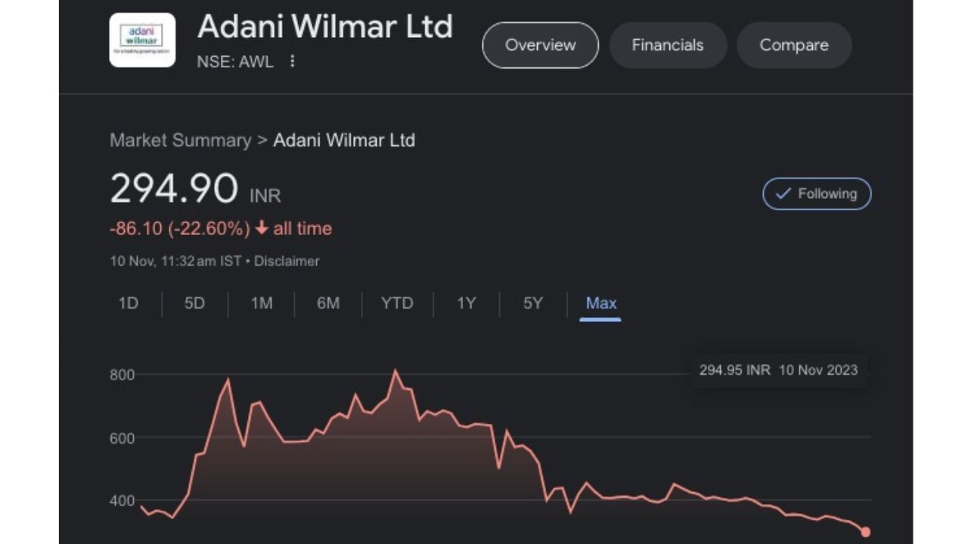The height and width of the screenshot is (544, 968).
Task: Select the 1D time range
Action: pos(129,304)
